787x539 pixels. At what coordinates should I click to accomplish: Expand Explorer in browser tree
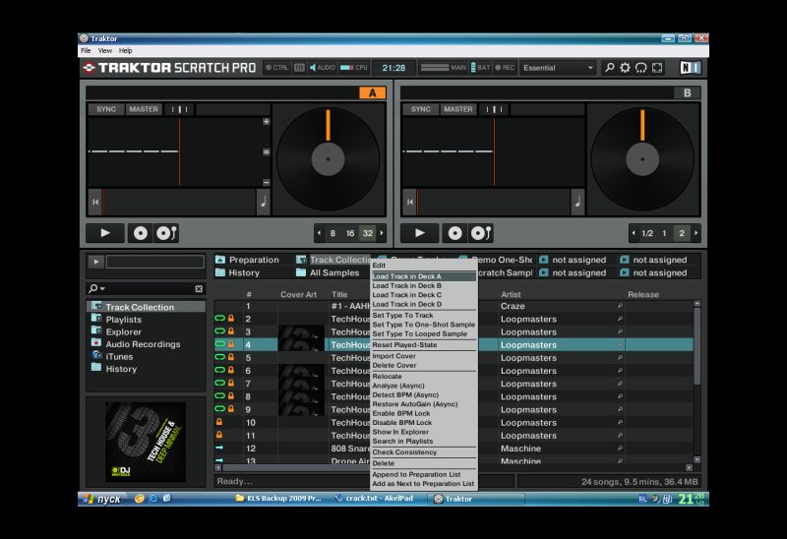coord(96,330)
